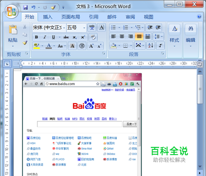
Task: Click the Office button orb
Action: point(11,11)
